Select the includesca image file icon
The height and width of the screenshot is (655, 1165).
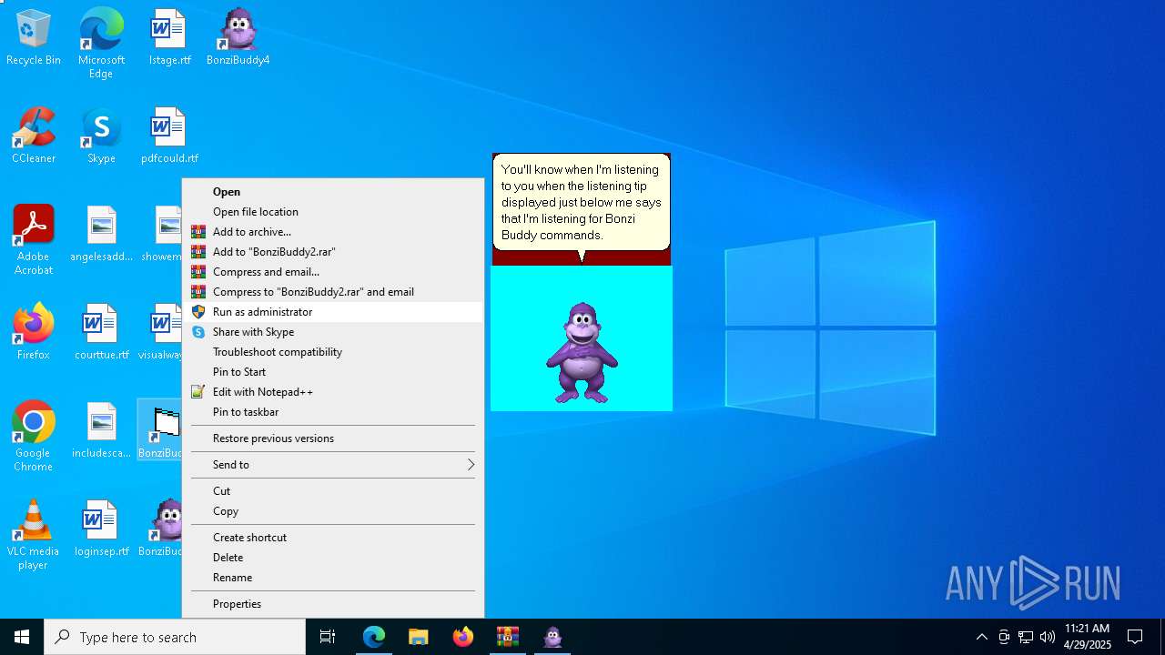coord(101,431)
